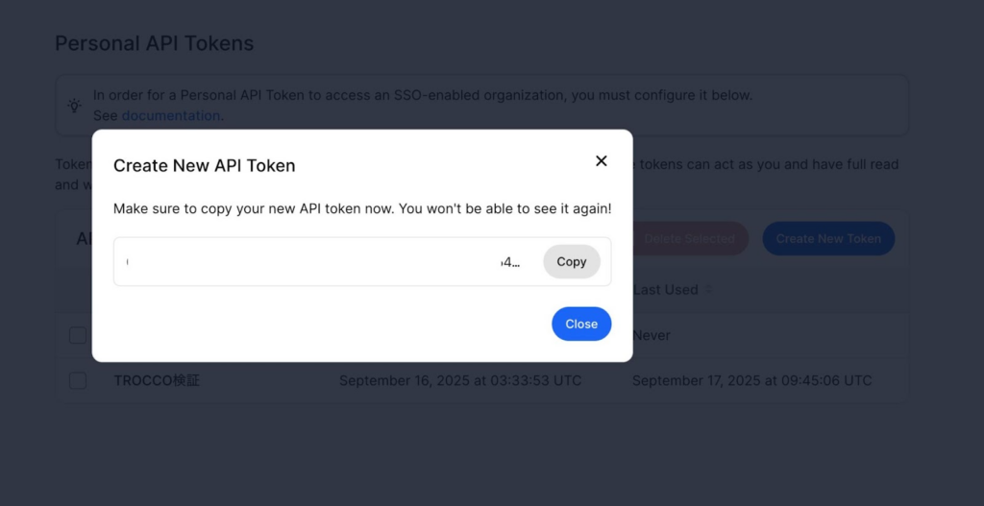Click the "Never" last used value
The width and height of the screenshot is (984, 506).
click(652, 335)
